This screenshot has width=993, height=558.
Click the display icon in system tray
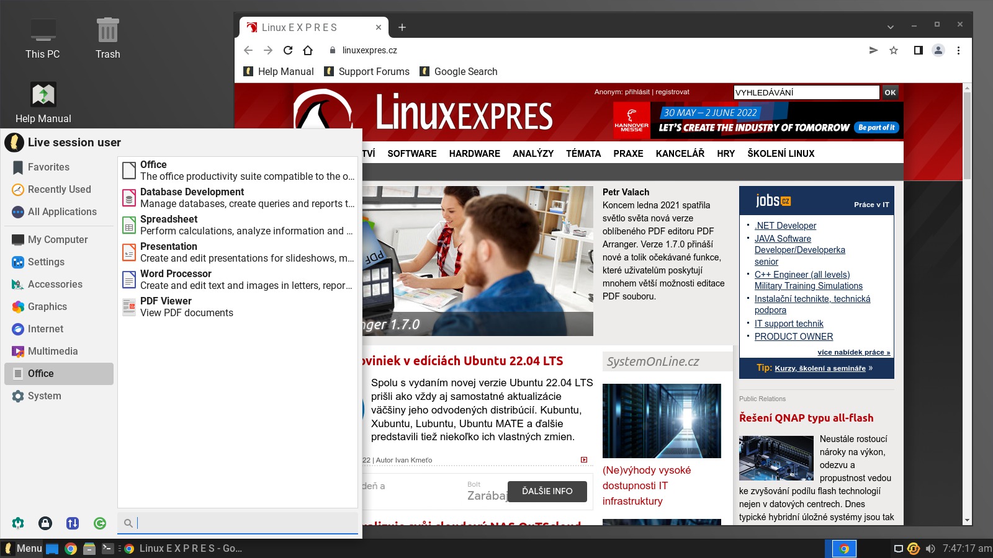pos(898,549)
